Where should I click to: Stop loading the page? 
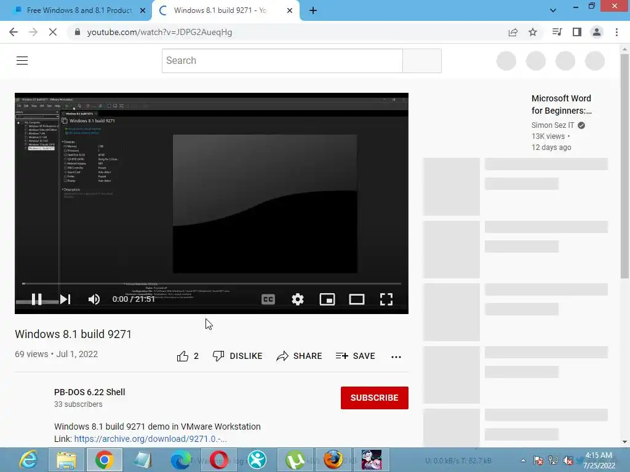click(53, 32)
